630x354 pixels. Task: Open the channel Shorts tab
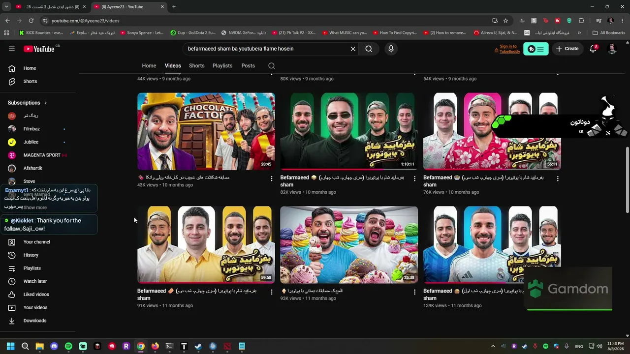click(x=197, y=66)
